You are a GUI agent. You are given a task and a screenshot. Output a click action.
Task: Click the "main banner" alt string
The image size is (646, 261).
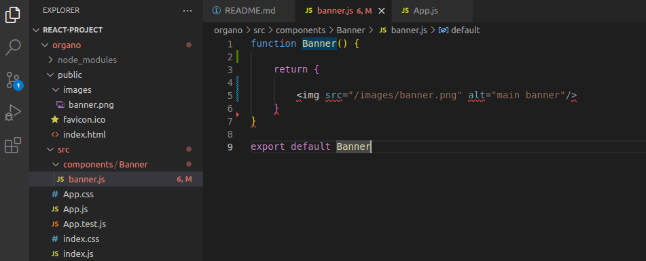(x=528, y=96)
